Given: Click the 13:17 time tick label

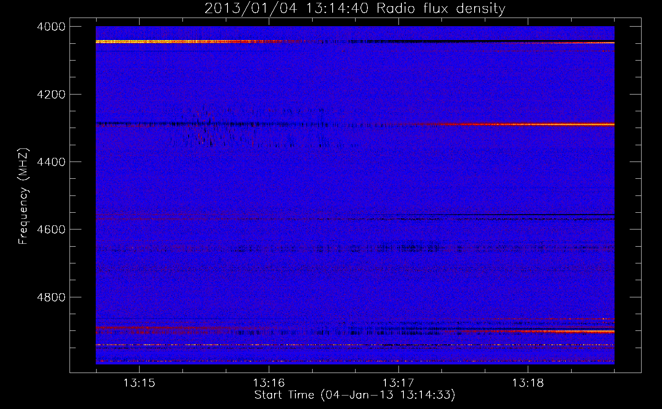Looking at the screenshot, I should click(x=398, y=383).
